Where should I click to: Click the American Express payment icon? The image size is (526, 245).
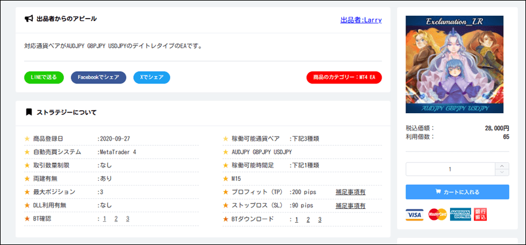pos(461,214)
